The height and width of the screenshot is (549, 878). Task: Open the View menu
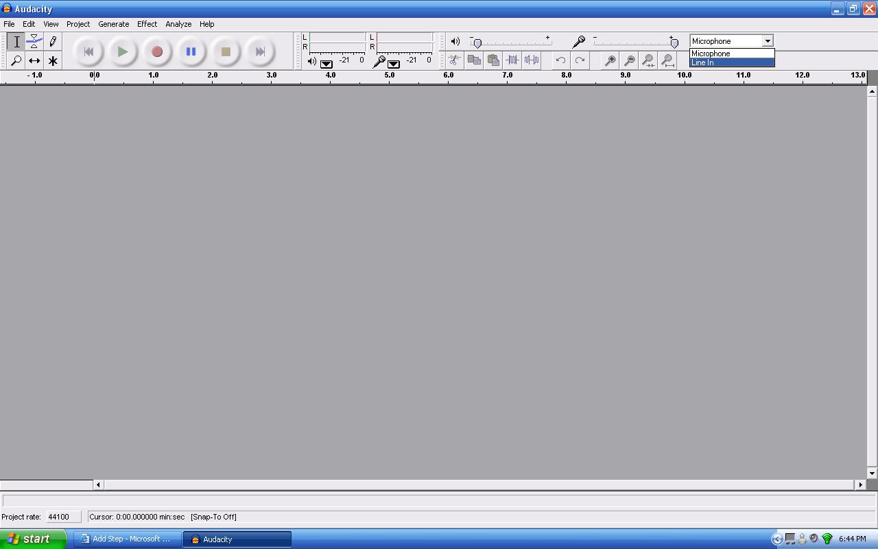click(x=51, y=24)
